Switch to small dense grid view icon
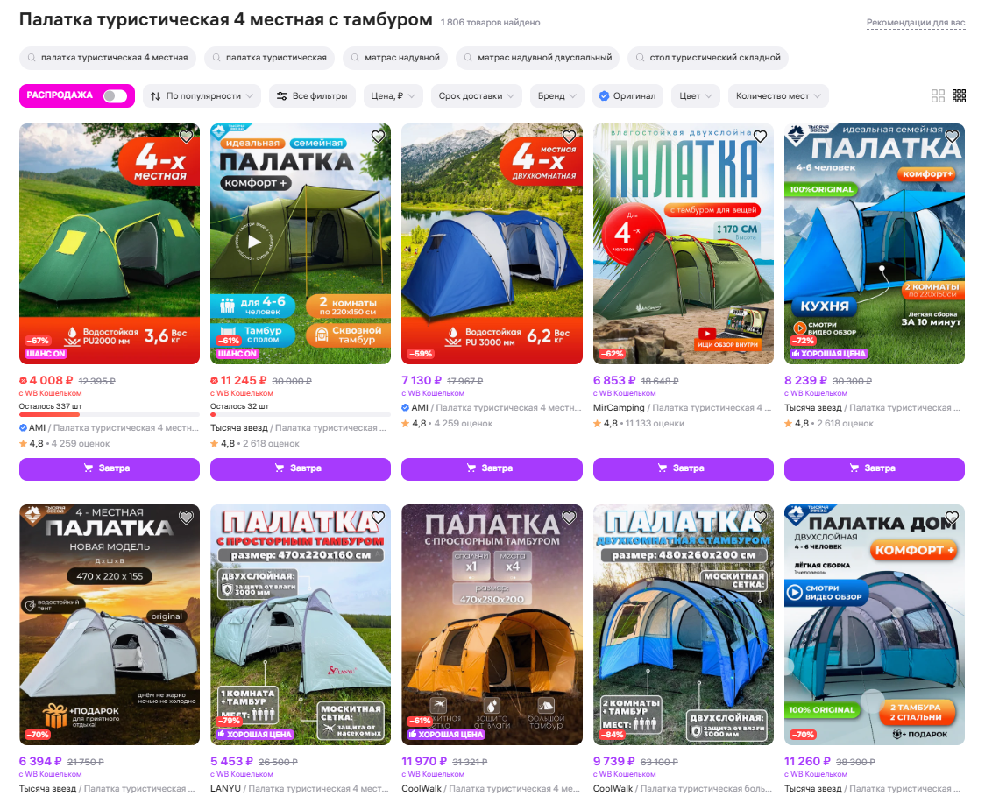Screen dimensions: 985x796 tap(960, 96)
